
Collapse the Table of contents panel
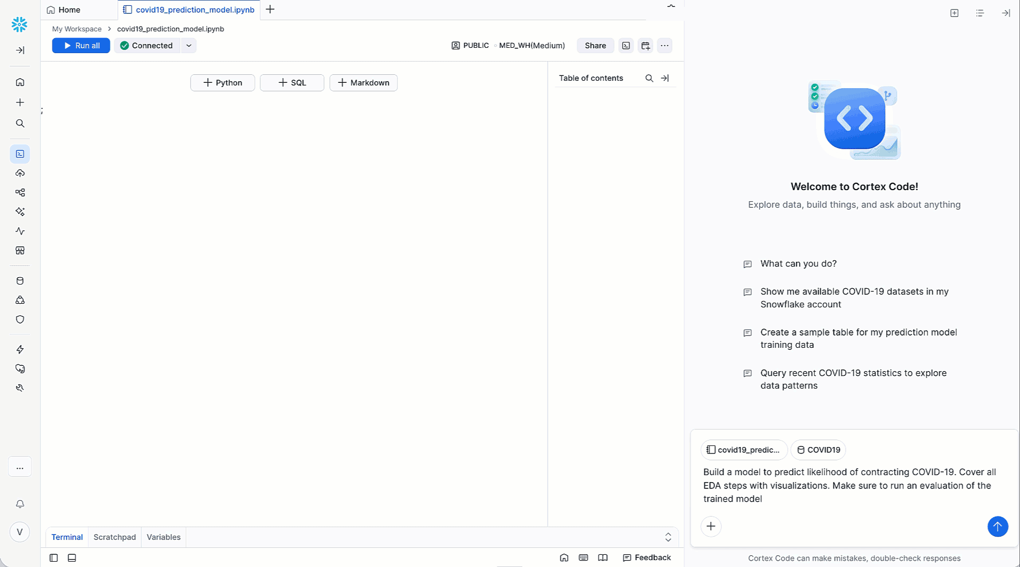coord(664,78)
